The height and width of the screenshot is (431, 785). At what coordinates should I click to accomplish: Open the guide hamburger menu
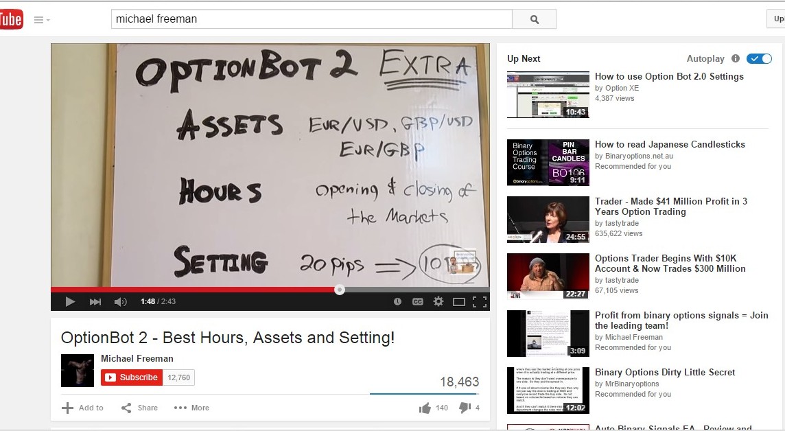(x=42, y=20)
